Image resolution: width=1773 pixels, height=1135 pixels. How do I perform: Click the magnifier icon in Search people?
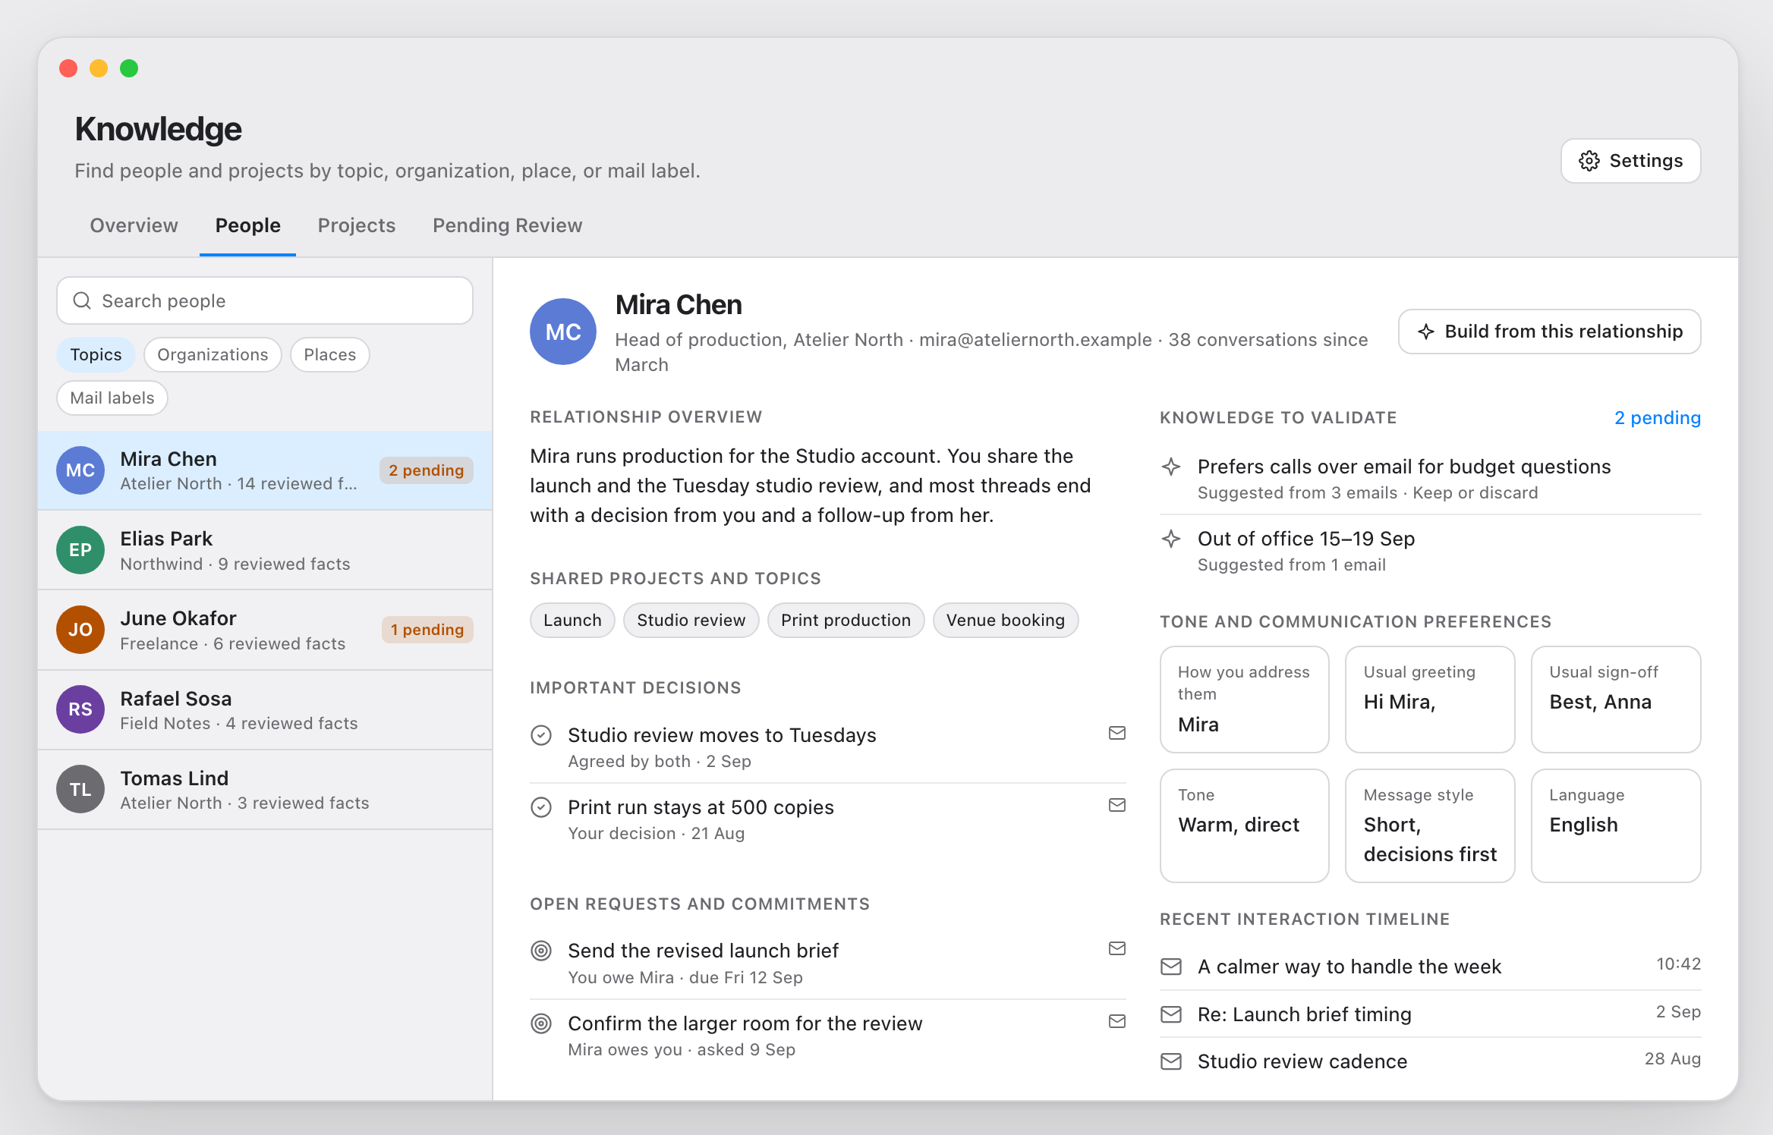[82, 300]
